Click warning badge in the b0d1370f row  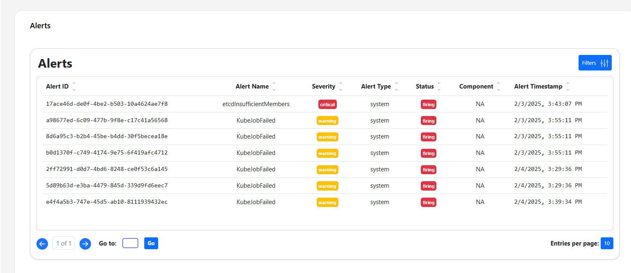tap(327, 153)
